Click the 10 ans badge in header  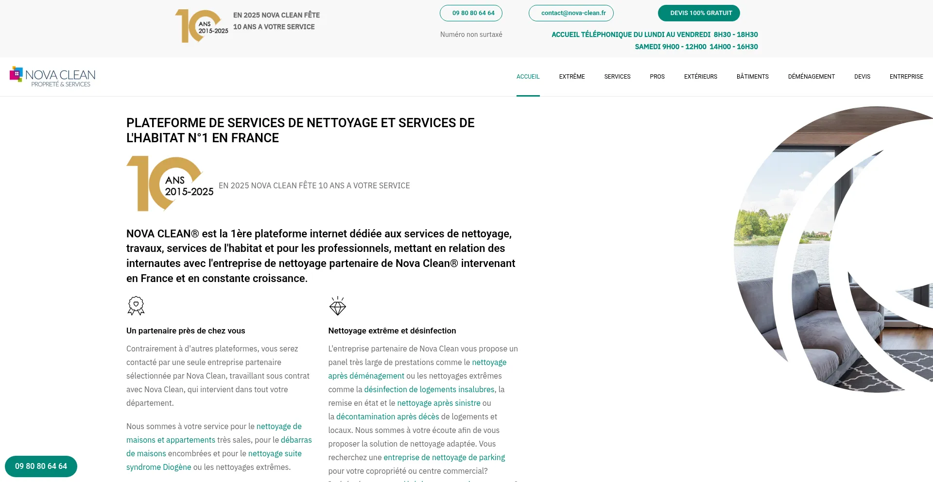202,26
